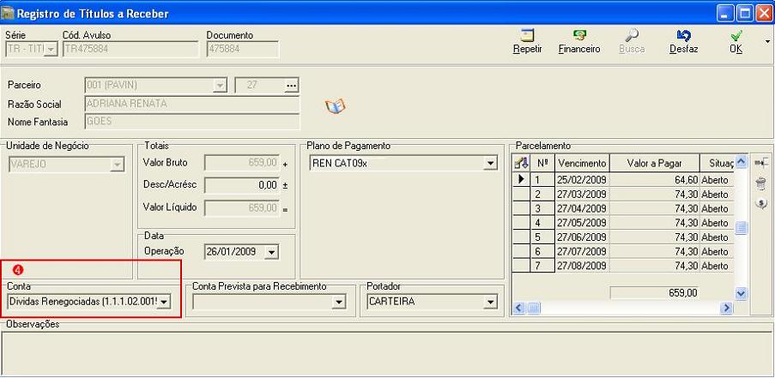Expand the Conta dropdown
Image resolution: width=775 pixels, height=378 pixels.
click(165, 301)
